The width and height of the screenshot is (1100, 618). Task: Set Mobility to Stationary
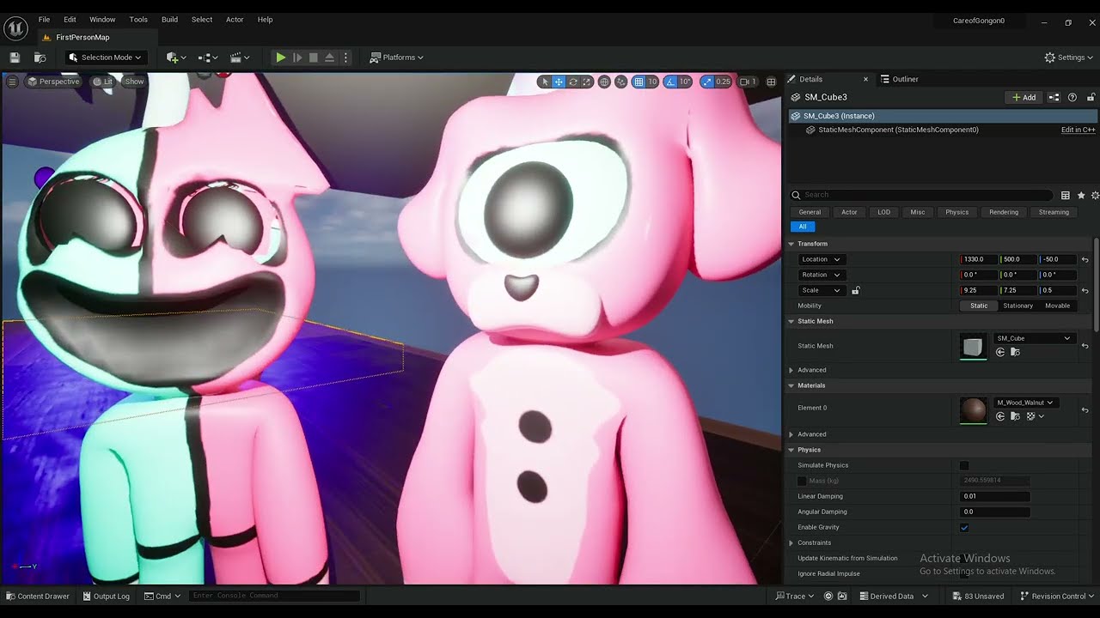coord(1017,306)
